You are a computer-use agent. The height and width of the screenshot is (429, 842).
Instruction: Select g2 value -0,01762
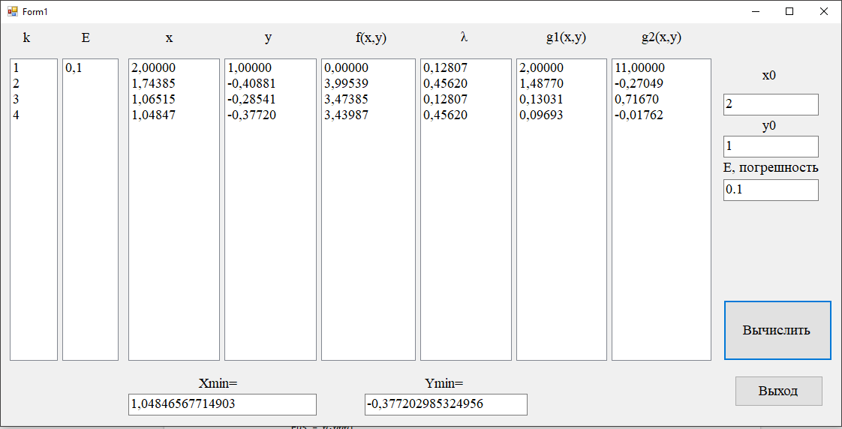coord(661,115)
